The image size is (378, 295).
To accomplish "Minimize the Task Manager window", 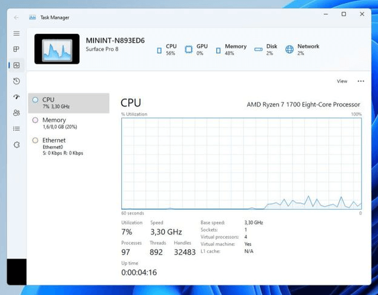I will 326,14.
